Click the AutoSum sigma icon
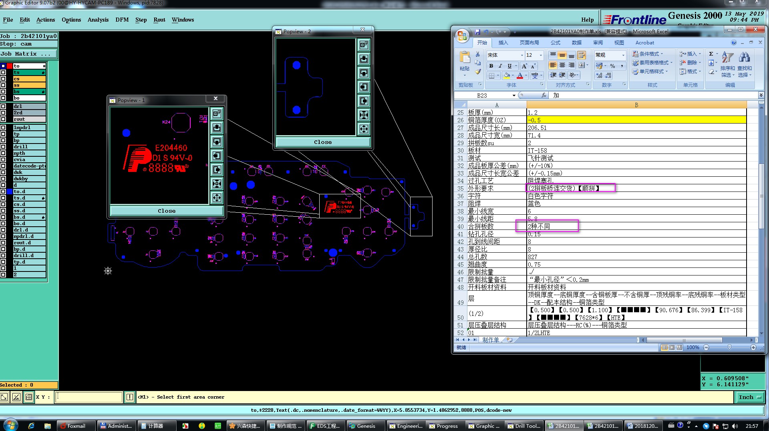The width and height of the screenshot is (769, 431). [711, 54]
